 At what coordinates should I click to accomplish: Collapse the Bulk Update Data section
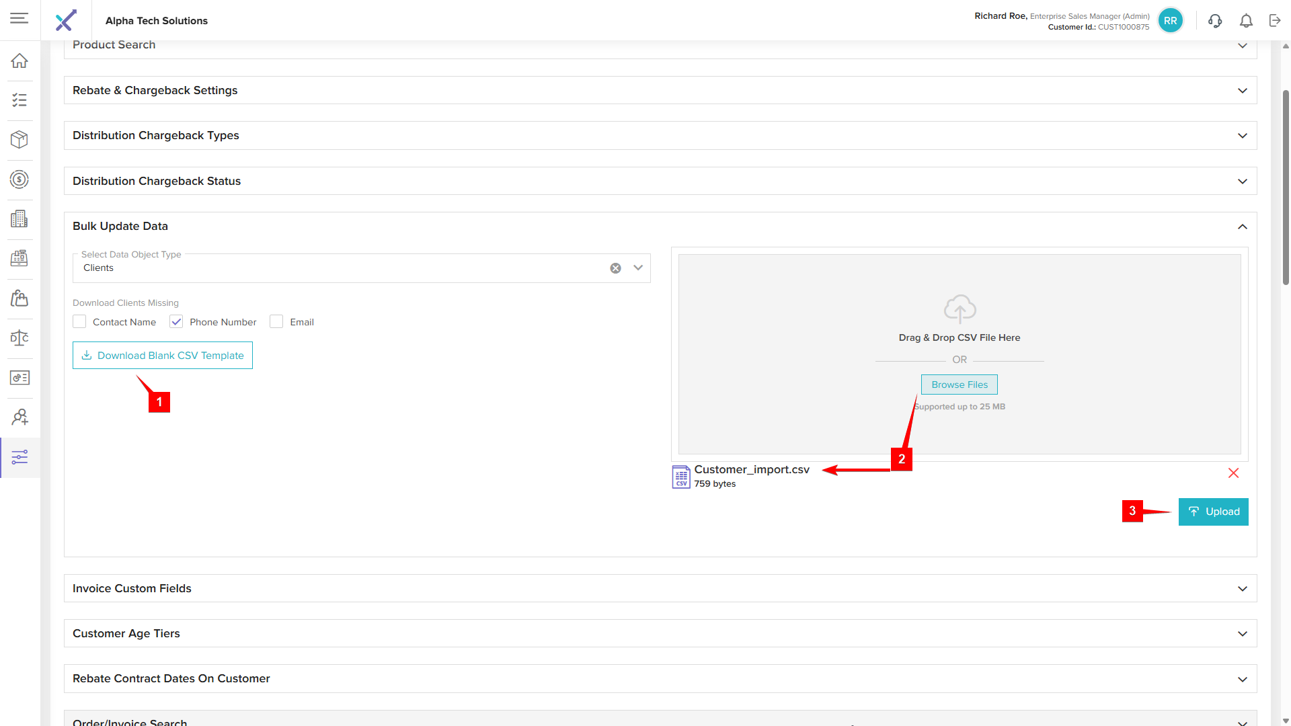coord(1242,227)
